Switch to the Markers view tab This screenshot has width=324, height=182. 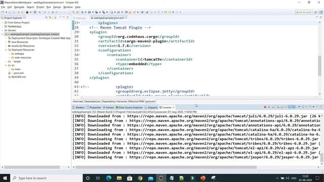[78, 107]
